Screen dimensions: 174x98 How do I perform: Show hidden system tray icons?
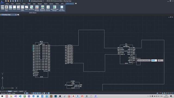148,96
